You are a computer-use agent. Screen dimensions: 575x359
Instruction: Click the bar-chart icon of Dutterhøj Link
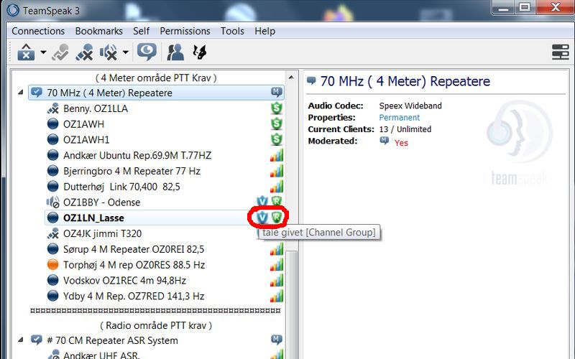point(277,187)
